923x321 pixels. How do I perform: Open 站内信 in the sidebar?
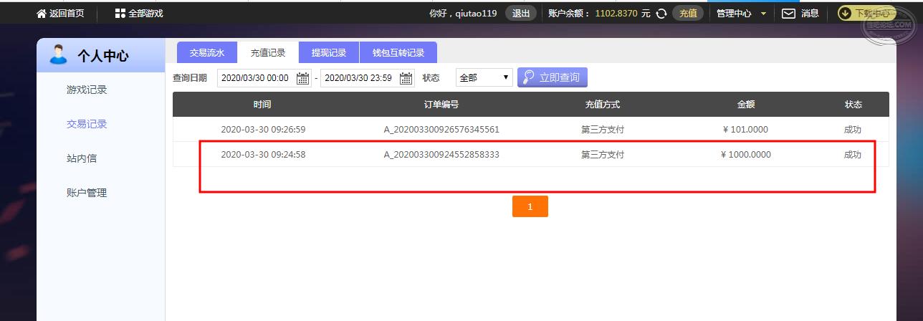point(82,158)
